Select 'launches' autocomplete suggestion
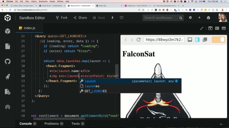 (x=130, y=86)
